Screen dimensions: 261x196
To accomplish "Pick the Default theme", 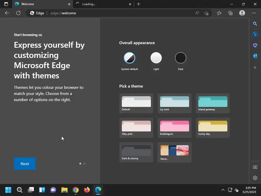I will [136, 103].
